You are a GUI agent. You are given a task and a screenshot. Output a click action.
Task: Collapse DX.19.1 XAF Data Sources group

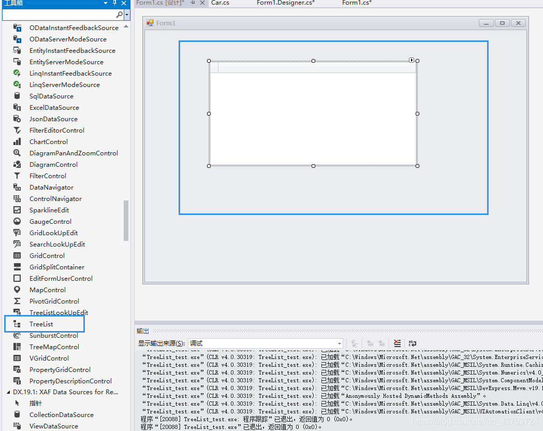tap(8, 392)
